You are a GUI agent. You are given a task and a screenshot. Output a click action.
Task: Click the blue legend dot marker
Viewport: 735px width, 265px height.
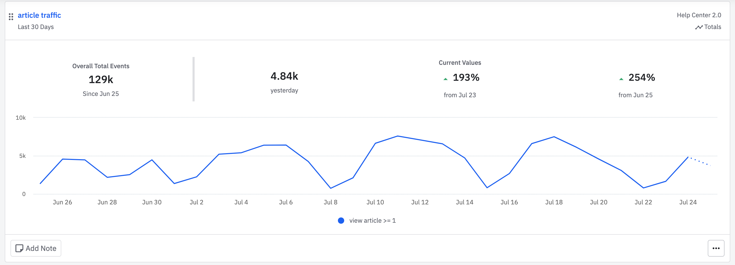pos(341,220)
